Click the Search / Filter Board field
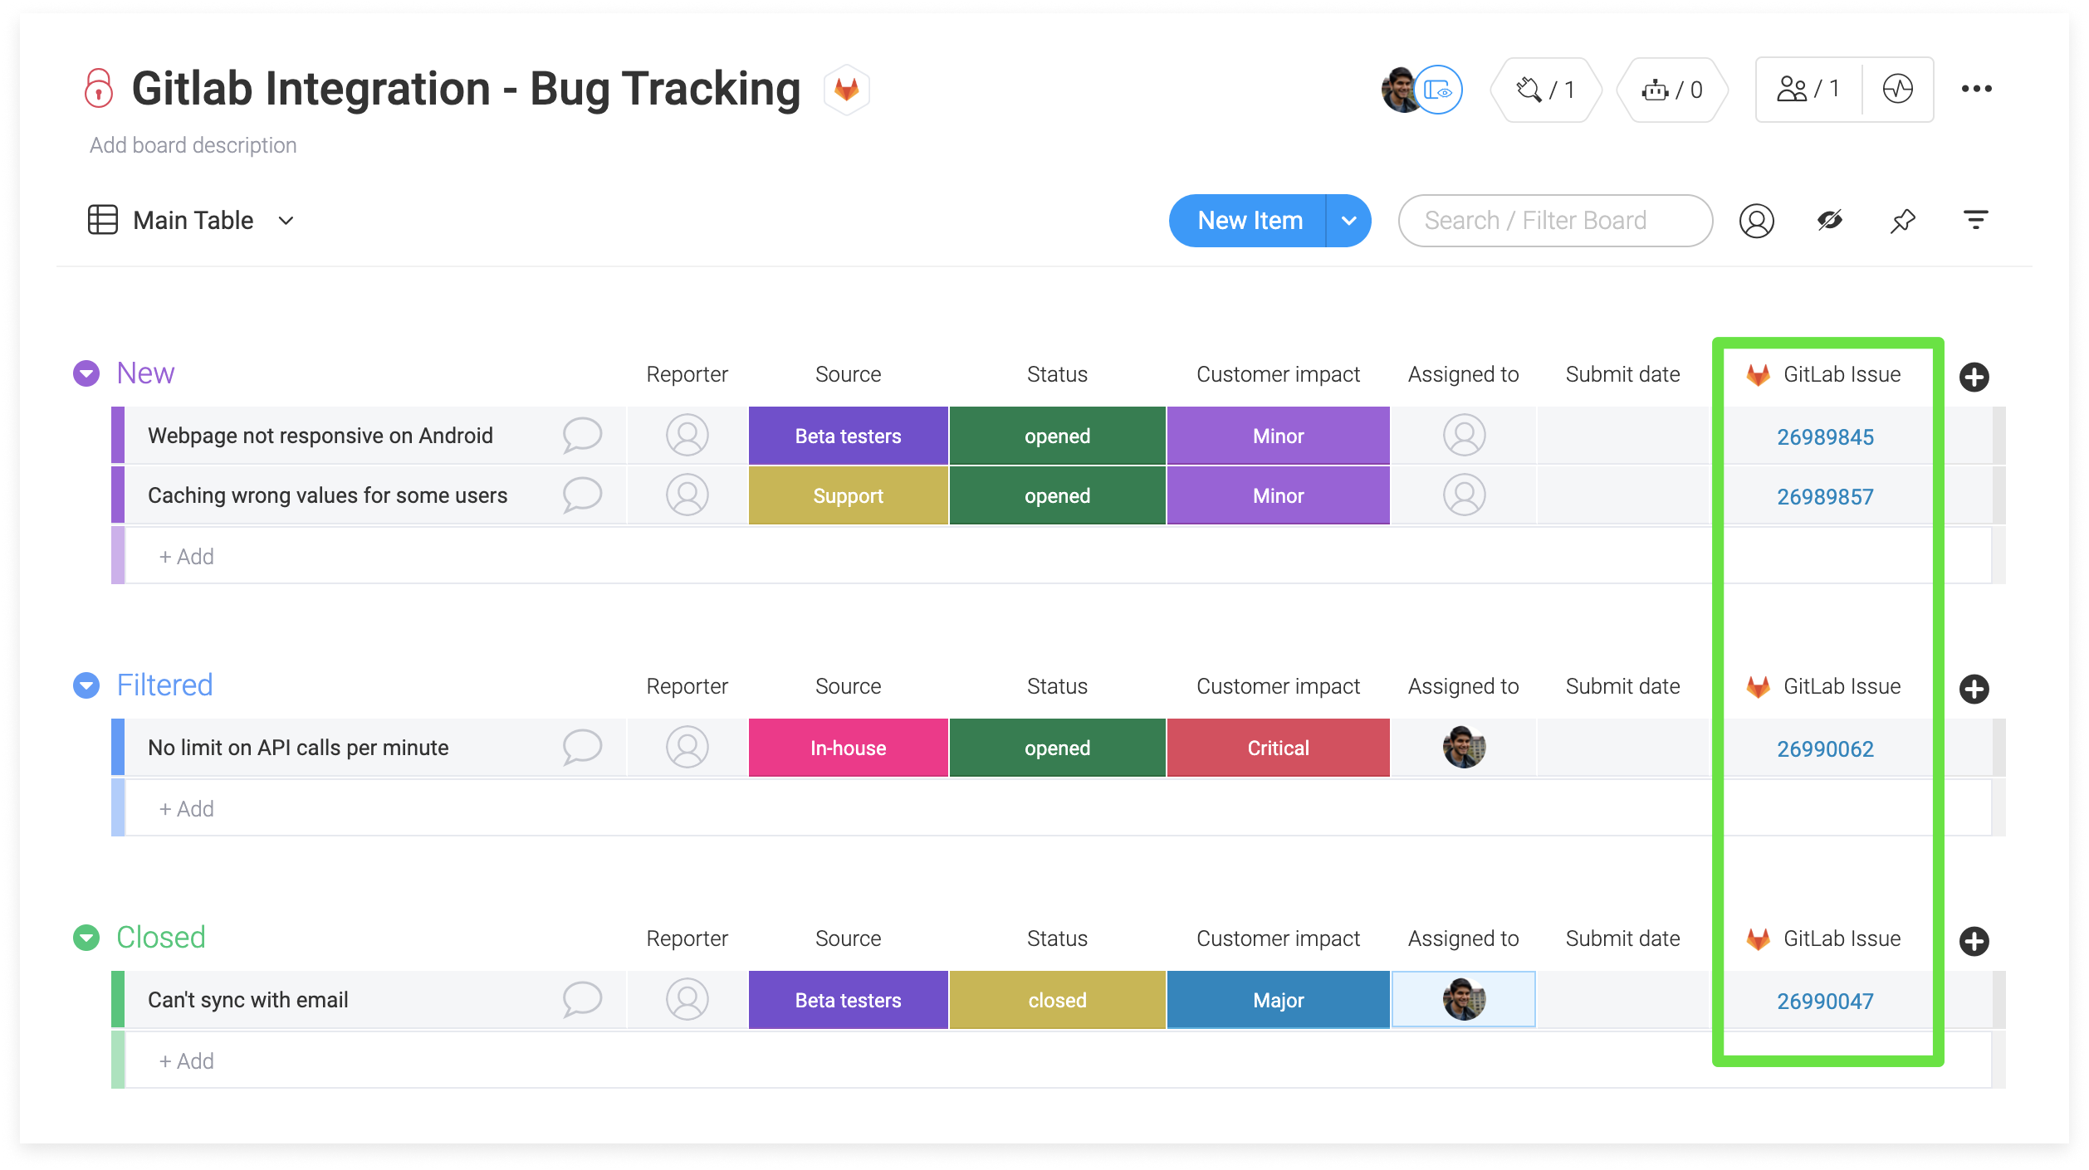Screen dimensions: 2089x1170 pos(1555,221)
